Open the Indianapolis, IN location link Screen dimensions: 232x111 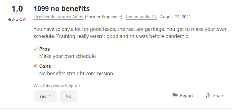141,17
